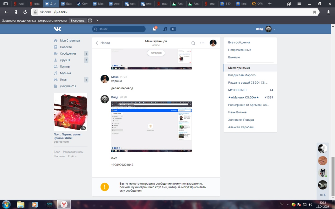
Task: Click the video player icon in header
Action: tap(173, 29)
